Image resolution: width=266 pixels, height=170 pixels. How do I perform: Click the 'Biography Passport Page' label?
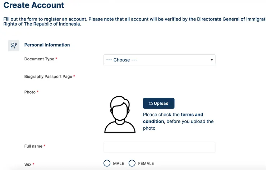click(48, 77)
